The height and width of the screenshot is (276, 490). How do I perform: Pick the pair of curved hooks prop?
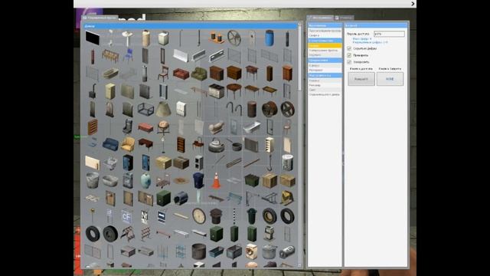tap(234, 109)
